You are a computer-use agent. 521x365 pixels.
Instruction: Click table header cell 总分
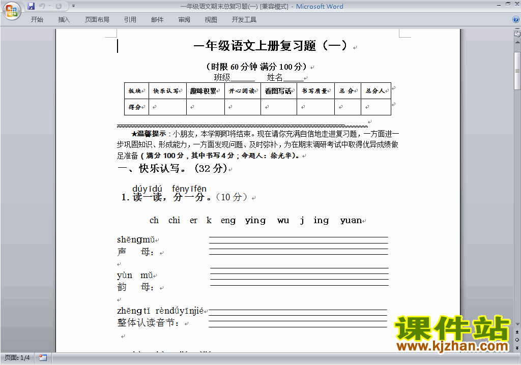[x=348, y=90]
